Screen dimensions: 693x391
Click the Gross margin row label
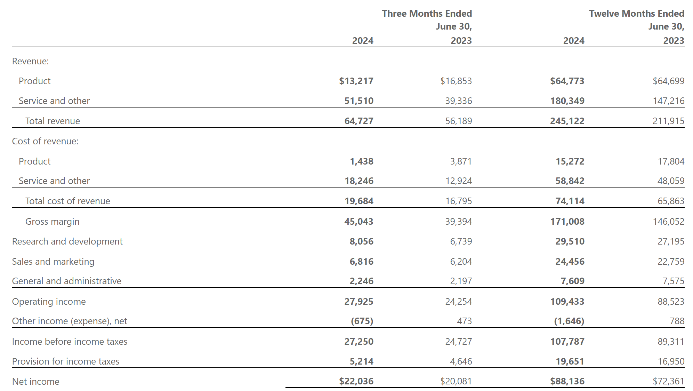52,222
